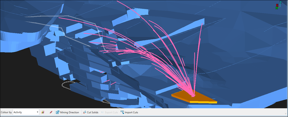Click the Export Cuts button

pyautogui.click(x=109, y=112)
